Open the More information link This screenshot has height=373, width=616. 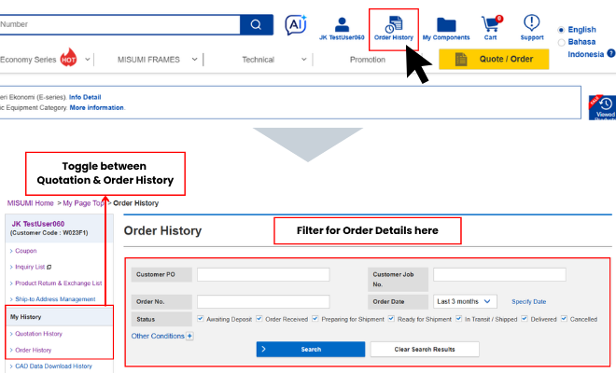[97, 107]
